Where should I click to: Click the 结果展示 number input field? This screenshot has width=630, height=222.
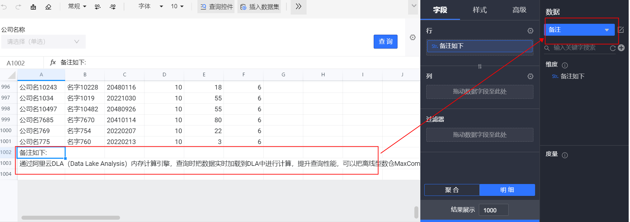pyautogui.click(x=493, y=210)
